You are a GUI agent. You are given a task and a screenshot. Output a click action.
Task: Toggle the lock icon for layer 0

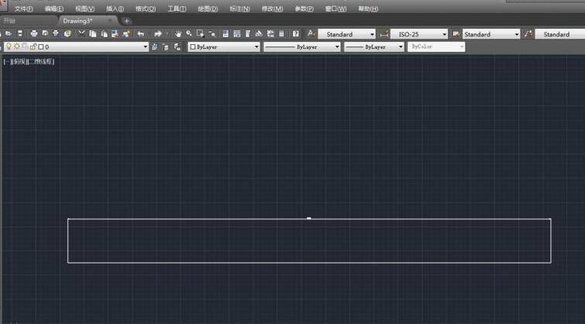(33, 47)
